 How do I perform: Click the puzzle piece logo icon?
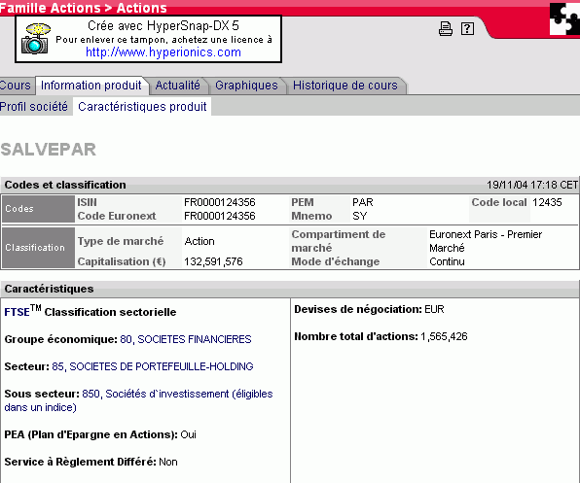tap(564, 18)
